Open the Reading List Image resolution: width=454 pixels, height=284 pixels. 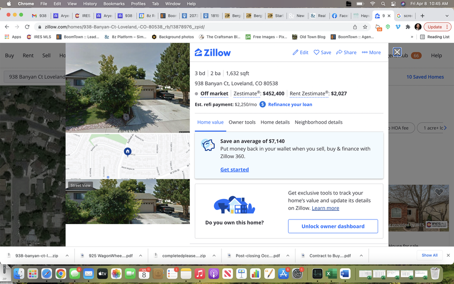[435, 37]
